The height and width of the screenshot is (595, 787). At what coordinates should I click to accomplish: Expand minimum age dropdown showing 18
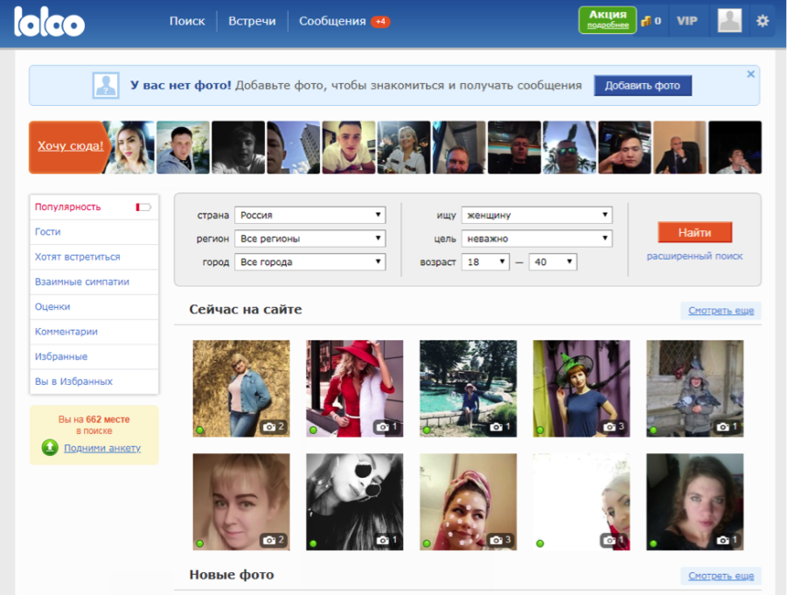(x=485, y=262)
